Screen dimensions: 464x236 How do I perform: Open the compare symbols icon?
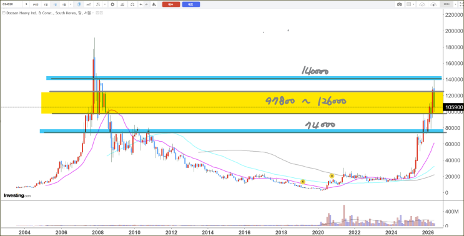click(x=97, y=4)
